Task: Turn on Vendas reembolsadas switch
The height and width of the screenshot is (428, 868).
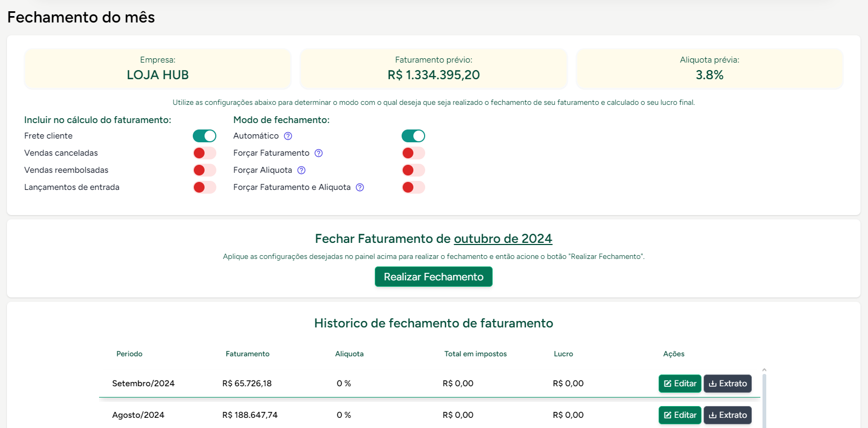Action: (x=205, y=170)
